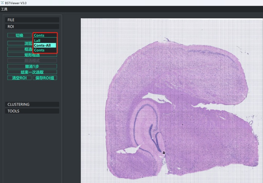Click the dark spot on the tissue image

tap(164, 152)
